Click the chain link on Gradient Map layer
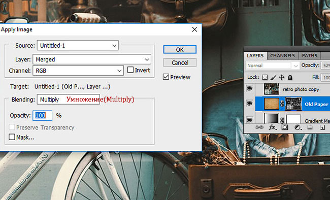Screen dimensions: 330x200 (x=282, y=120)
